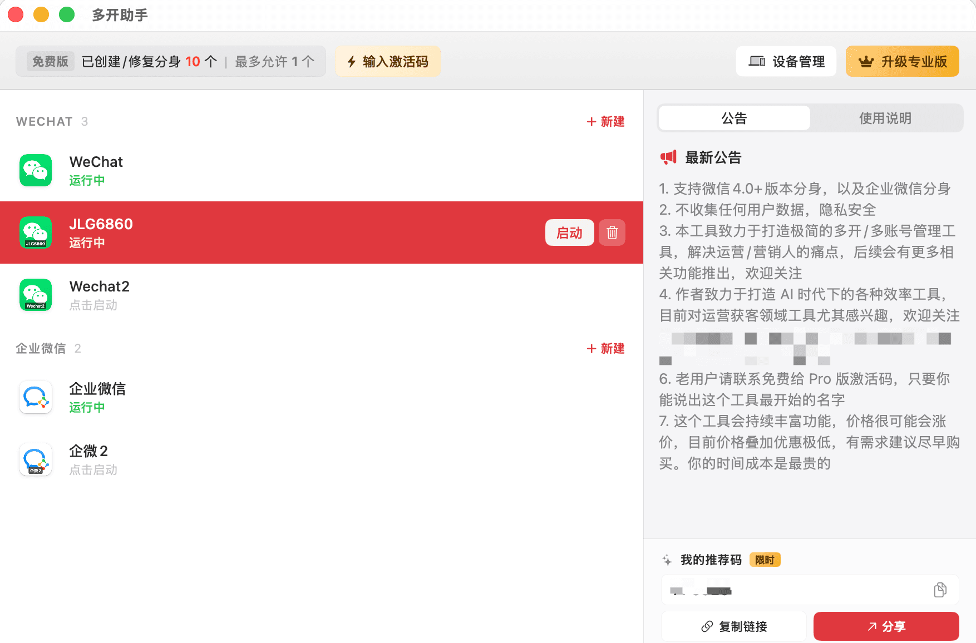The width and height of the screenshot is (976, 643).
Task: Select the 企微 2 row
Action: coord(322,459)
